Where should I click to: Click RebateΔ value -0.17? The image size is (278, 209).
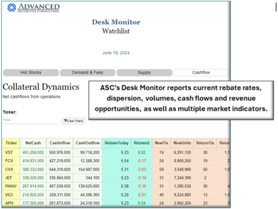point(142,161)
